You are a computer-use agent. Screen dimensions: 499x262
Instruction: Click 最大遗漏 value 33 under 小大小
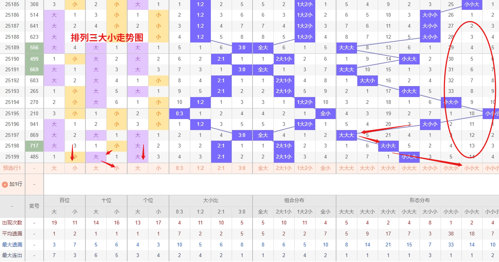451,245
